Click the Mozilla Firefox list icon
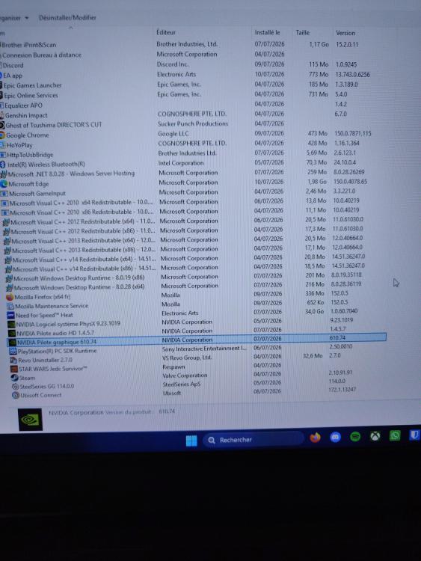The image size is (421, 561). tap(10, 297)
